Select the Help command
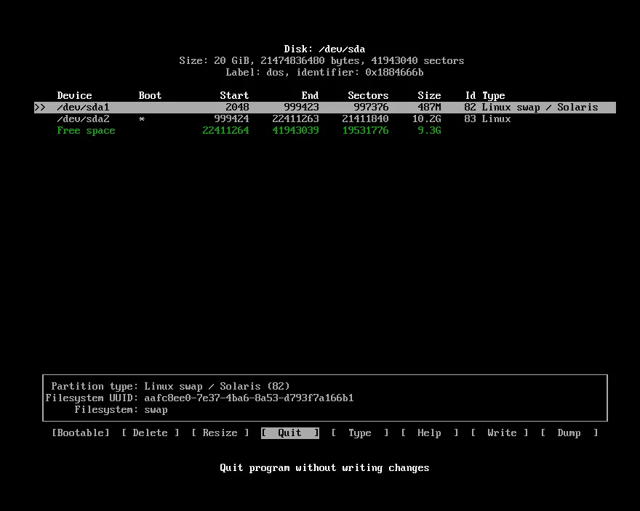 point(429,432)
